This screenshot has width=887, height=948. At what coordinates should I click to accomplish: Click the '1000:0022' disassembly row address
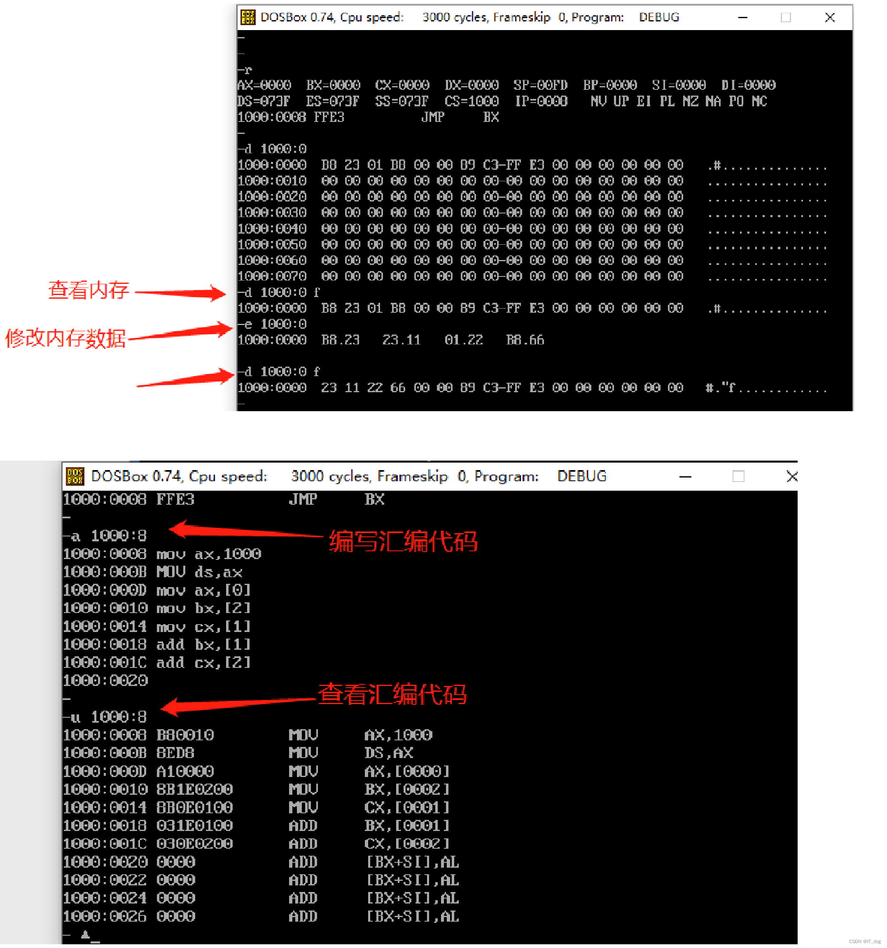105,880
